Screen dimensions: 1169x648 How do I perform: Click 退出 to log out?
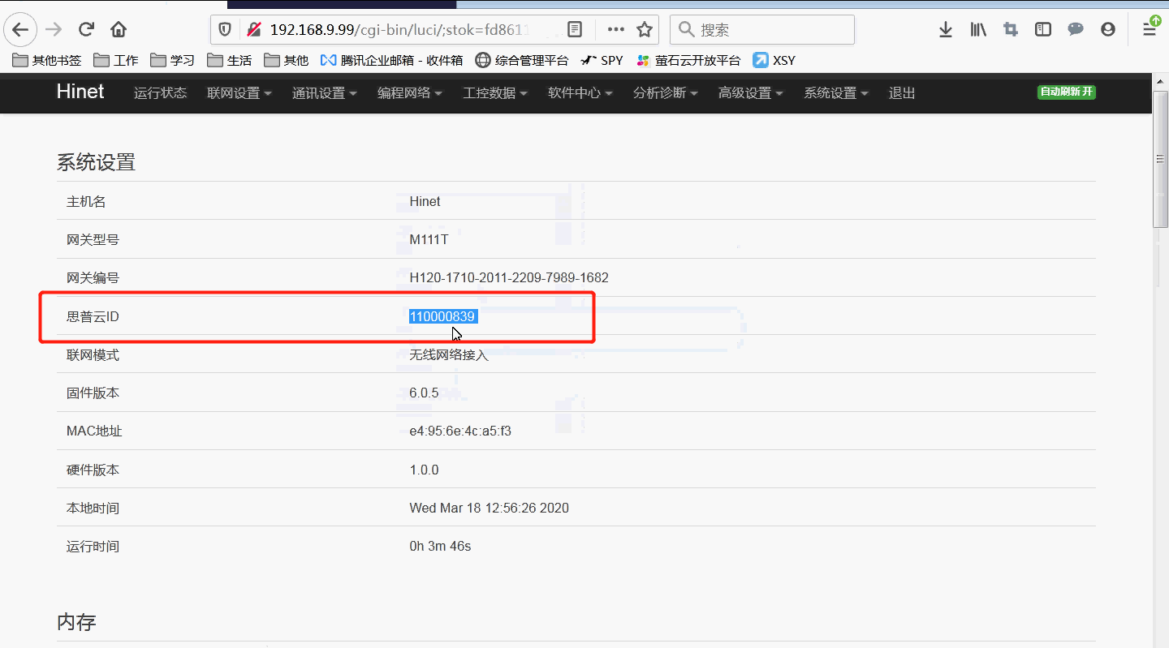[902, 93]
